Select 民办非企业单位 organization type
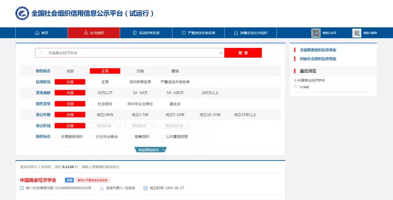The image size is (393, 200). click(x=140, y=104)
